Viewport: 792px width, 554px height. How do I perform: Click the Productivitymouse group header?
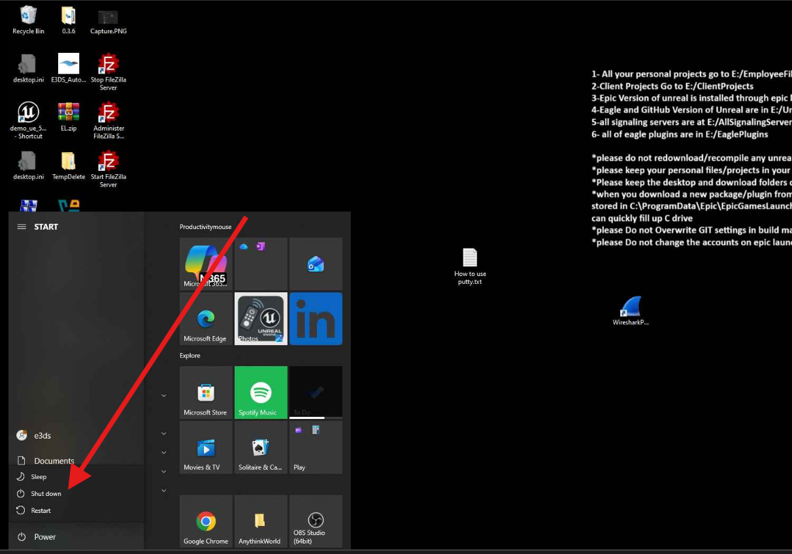point(206,227)
